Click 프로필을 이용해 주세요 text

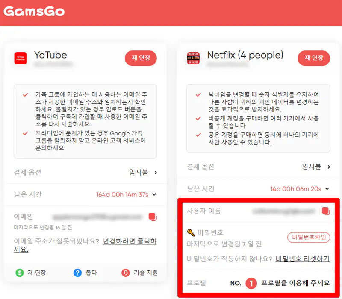tap(295, 283)
